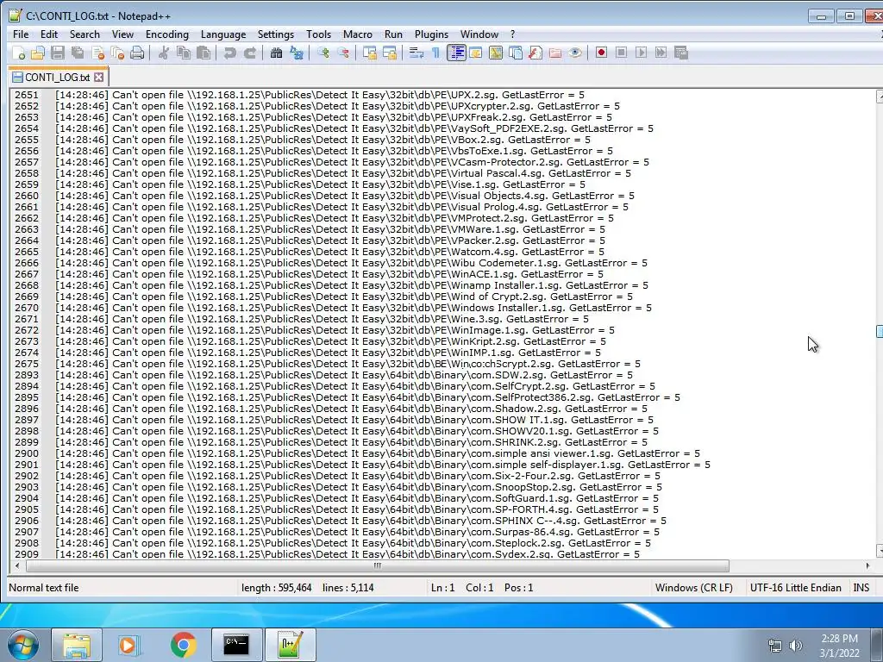Open the Edit menu
883x662 pixels.
(x=49, y=34)
